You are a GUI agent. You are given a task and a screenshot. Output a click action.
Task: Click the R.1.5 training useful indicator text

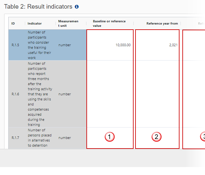point(39,45)
